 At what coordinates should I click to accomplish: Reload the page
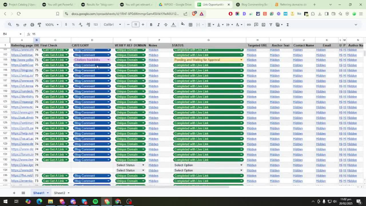tap(19, 14)
